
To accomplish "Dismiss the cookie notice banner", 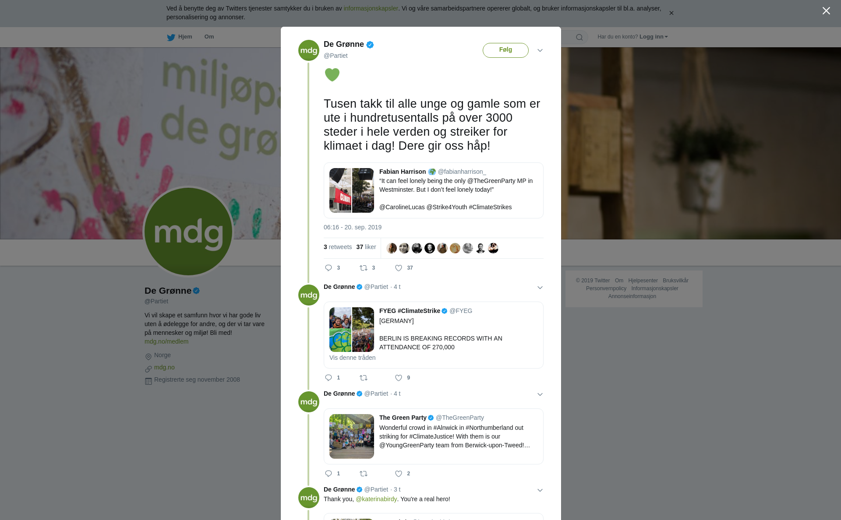I will 671,13.
